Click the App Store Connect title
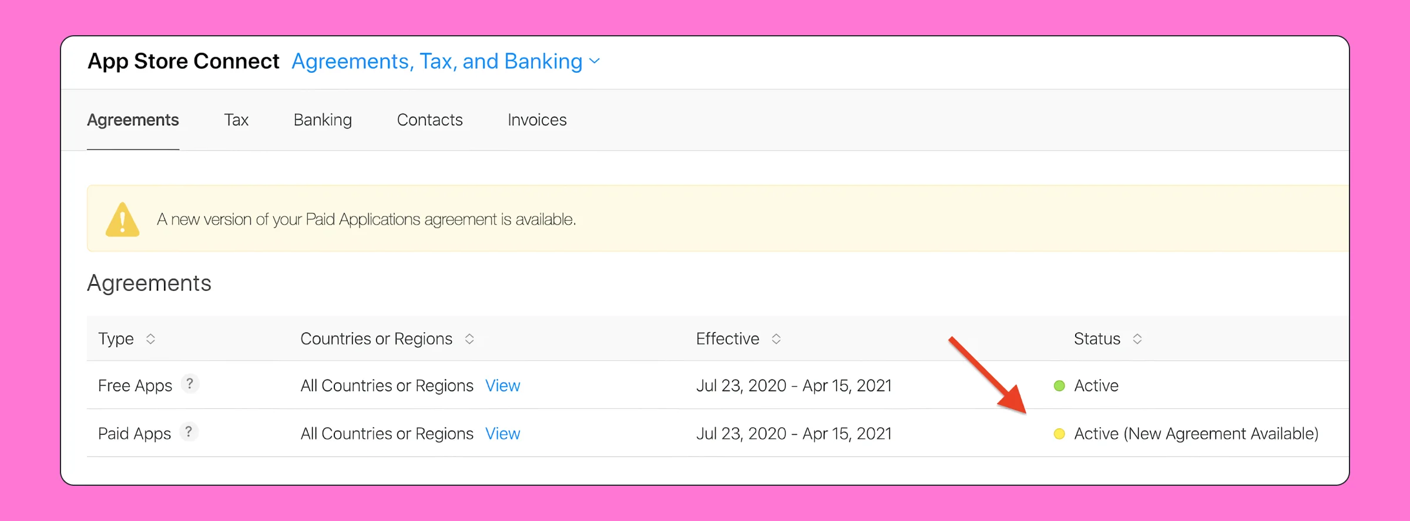 (x=183, y=61)
